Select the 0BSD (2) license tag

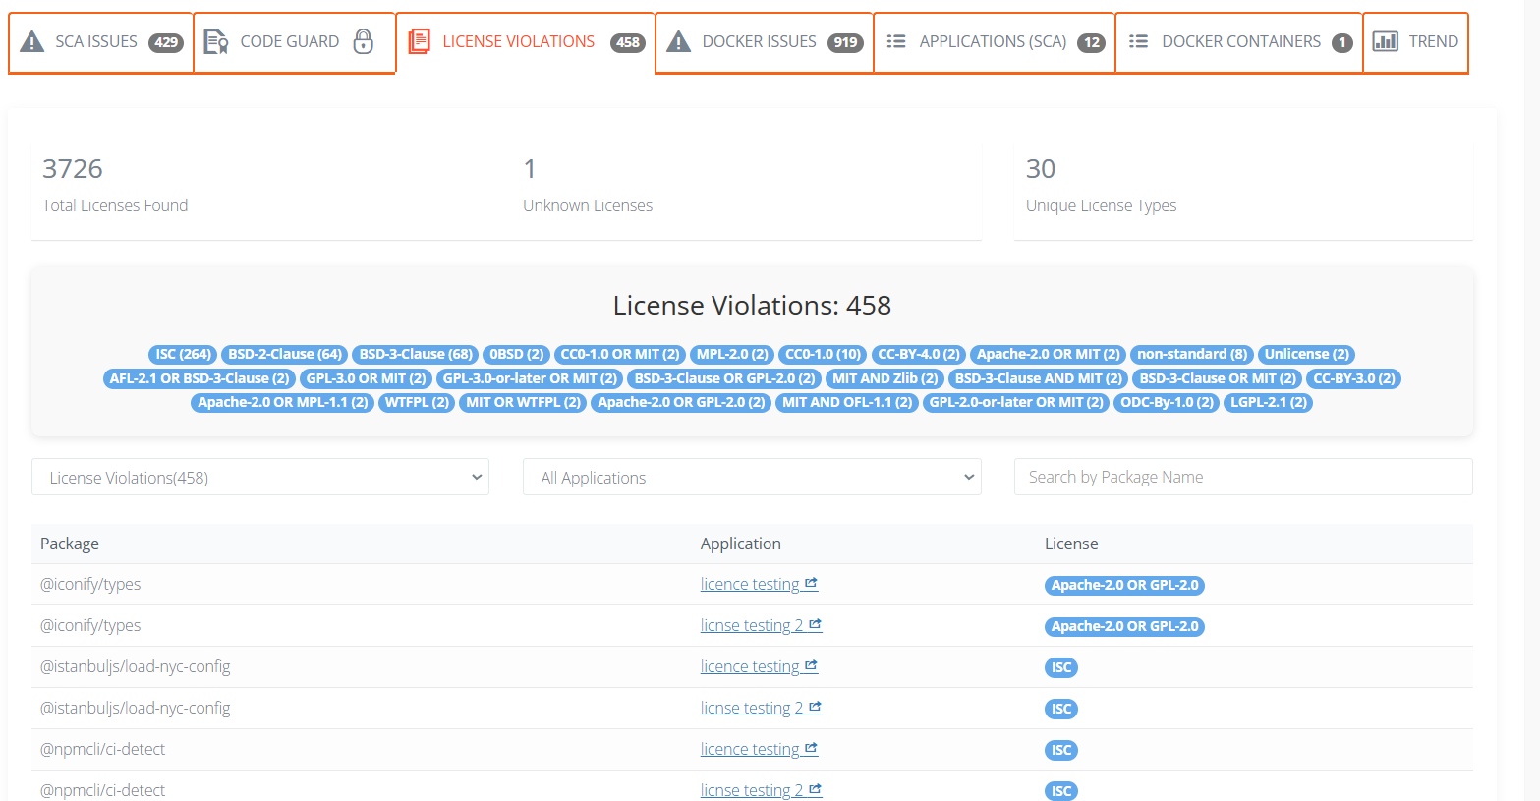click(x=516, y=354)
